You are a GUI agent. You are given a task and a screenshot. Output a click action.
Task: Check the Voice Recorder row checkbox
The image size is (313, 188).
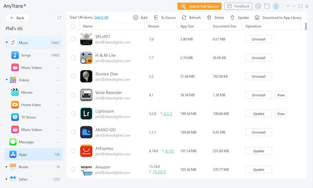(x=73, y=95)
